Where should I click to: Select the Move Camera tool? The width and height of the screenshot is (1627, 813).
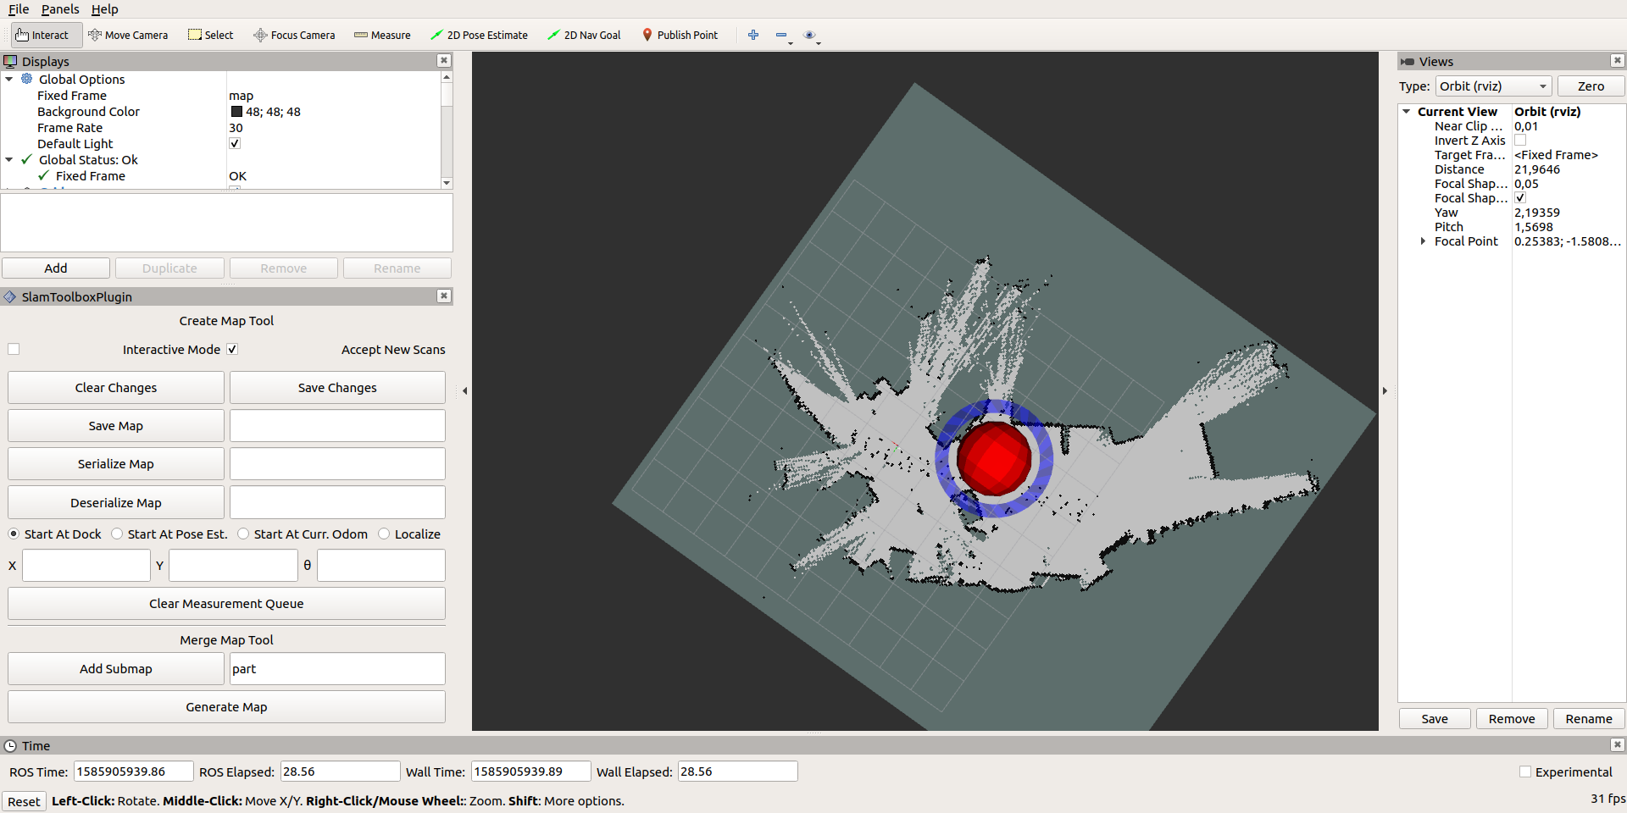click(129, 35)
